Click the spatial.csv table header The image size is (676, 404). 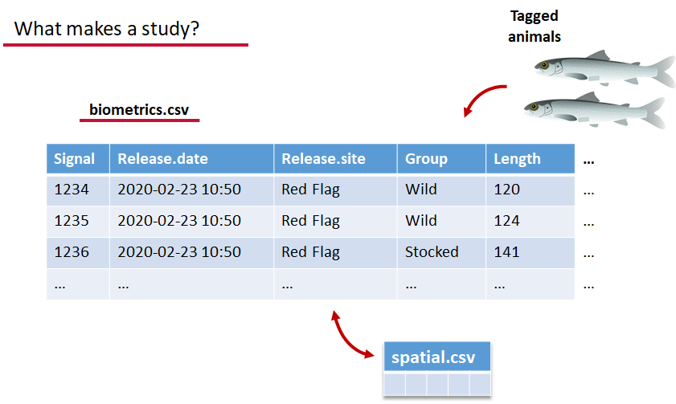pyautogui.click(x=437, y=357)
